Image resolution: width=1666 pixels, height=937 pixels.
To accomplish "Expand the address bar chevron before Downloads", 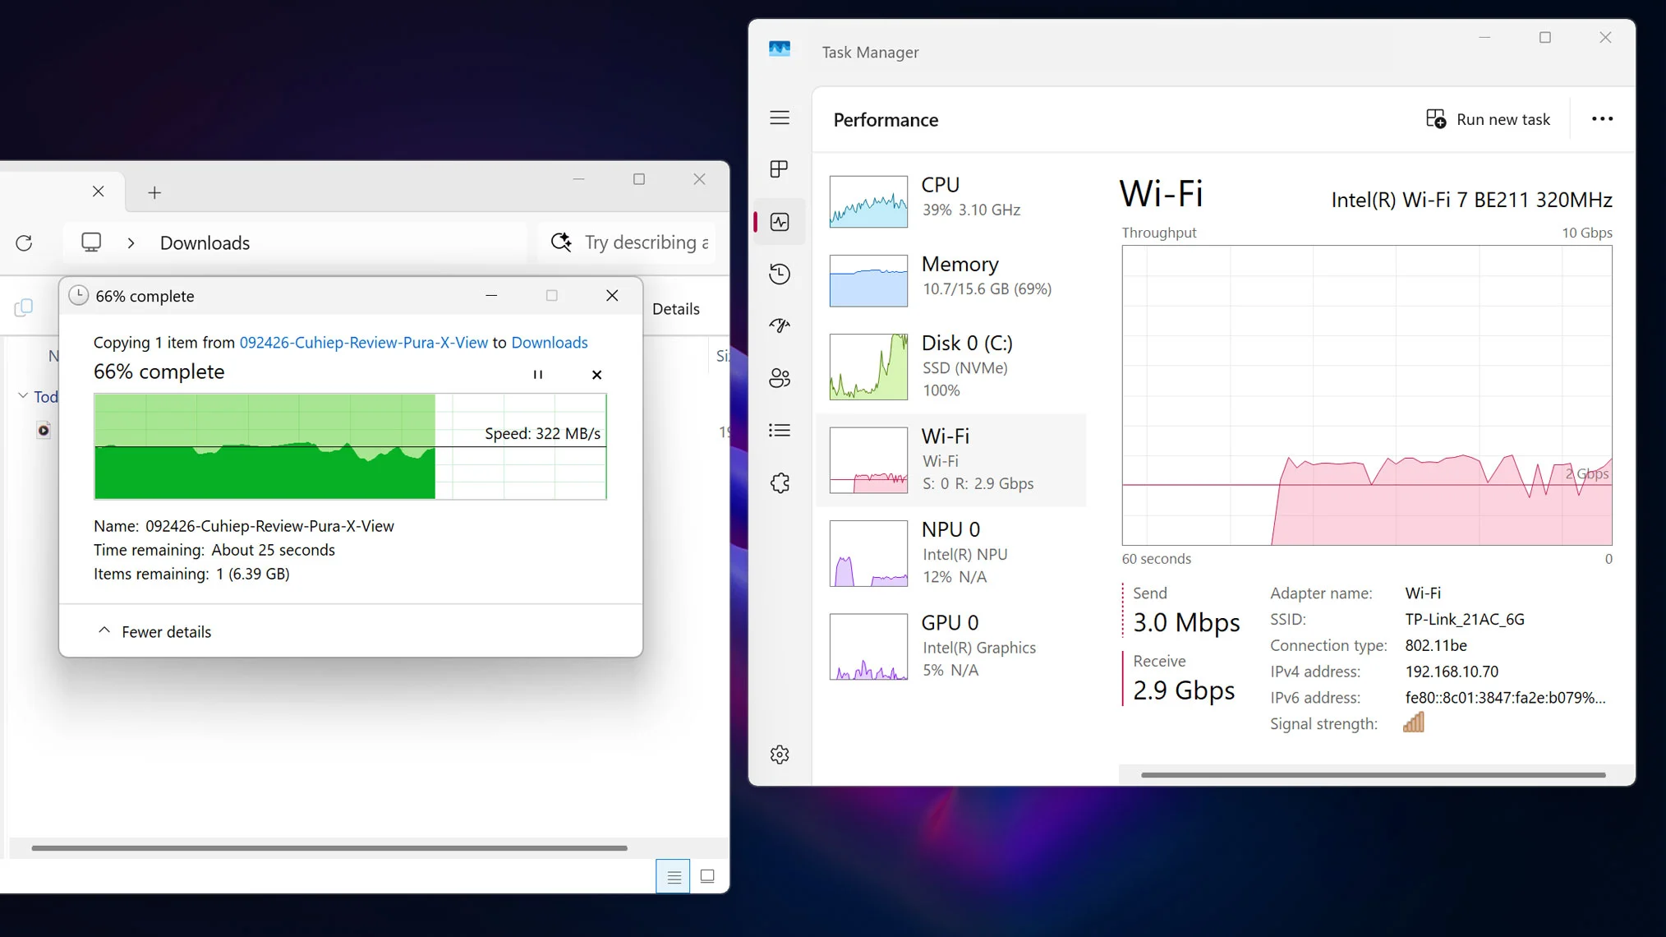I will click(131, 242).
